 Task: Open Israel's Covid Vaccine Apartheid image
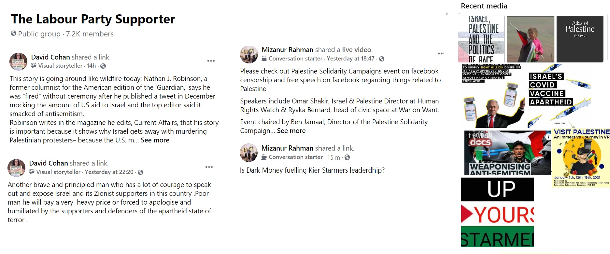pyautogui.click(x=558, y=96)
